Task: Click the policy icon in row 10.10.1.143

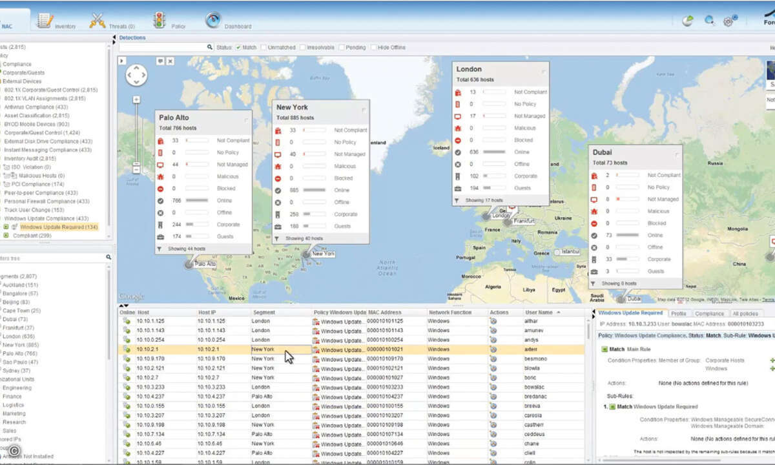Action: pos(316,330)
